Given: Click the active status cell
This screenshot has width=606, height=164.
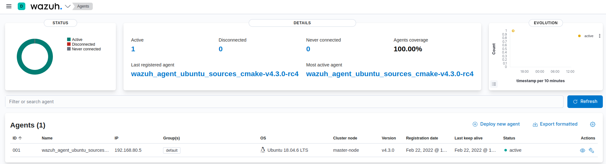Looking at the screenshot, I should [513, 150].
